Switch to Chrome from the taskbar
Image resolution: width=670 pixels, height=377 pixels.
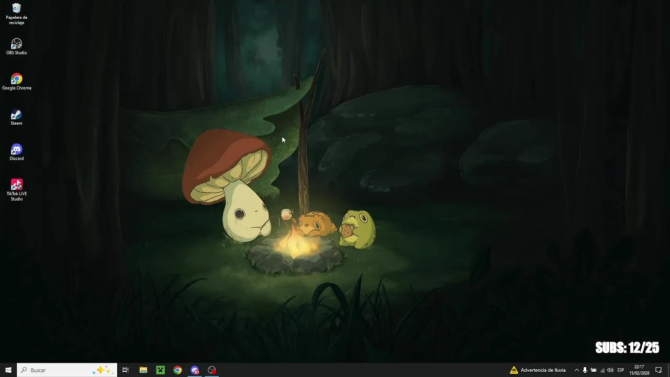[177, 370]
